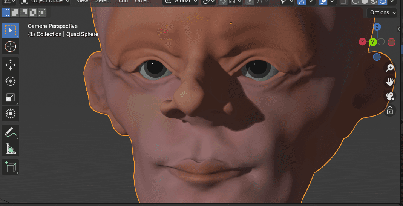Activate the Annotate pencil tool
The image size is (403, 206).
click(x=10, y=132)
